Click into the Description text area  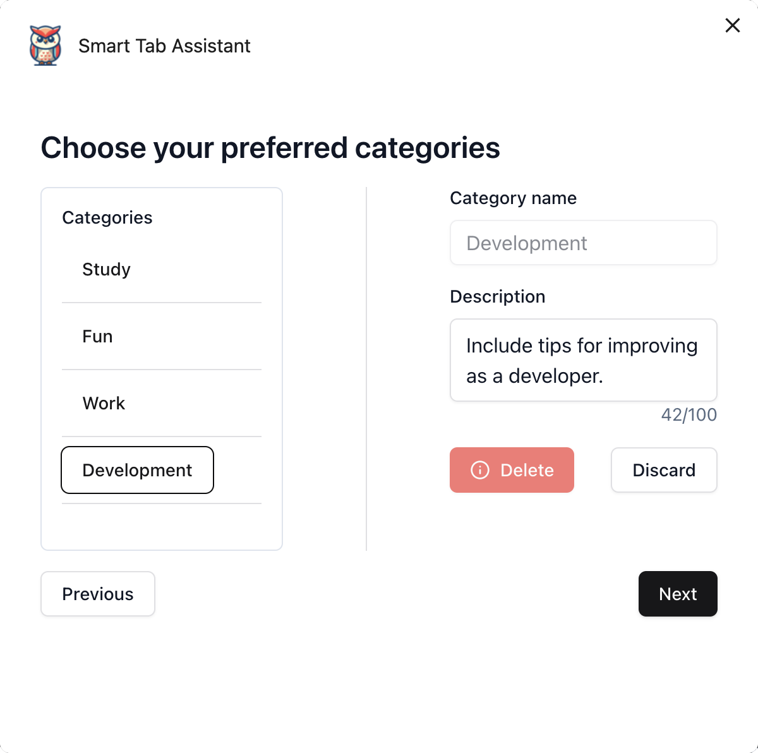point(584,360)
